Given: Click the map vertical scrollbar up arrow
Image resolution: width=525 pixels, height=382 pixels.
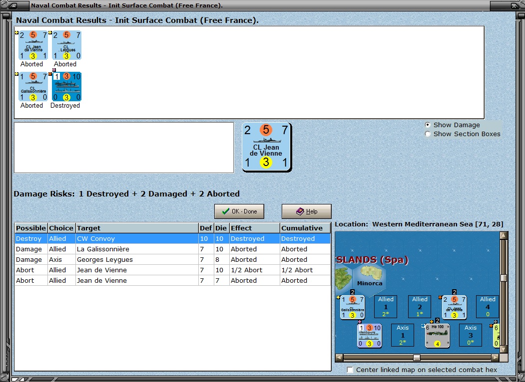Looking at the screenshot, I should click(503, 235).
